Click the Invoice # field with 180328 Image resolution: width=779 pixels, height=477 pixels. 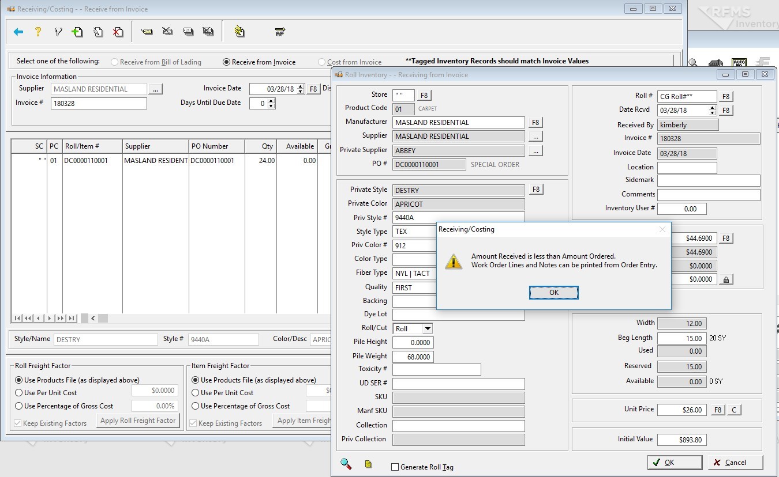(99, 104)
